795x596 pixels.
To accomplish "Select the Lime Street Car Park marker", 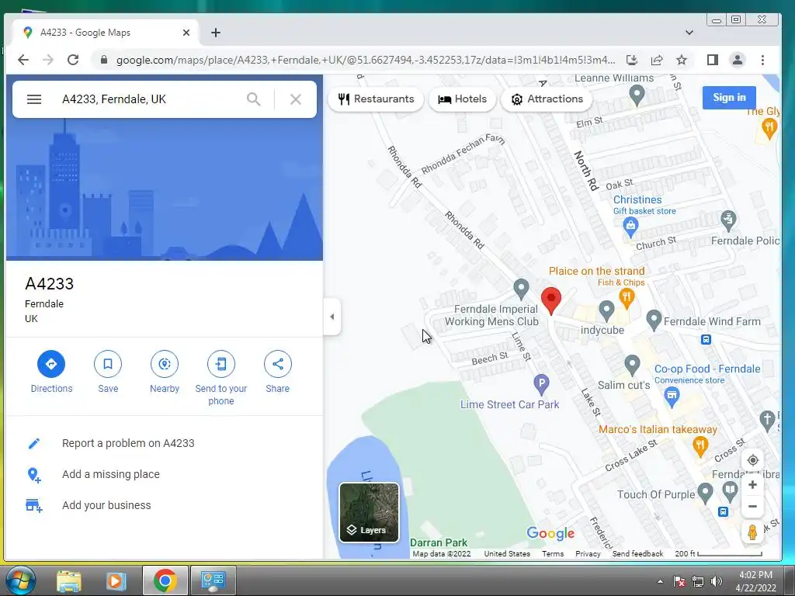I will [541, 385].
